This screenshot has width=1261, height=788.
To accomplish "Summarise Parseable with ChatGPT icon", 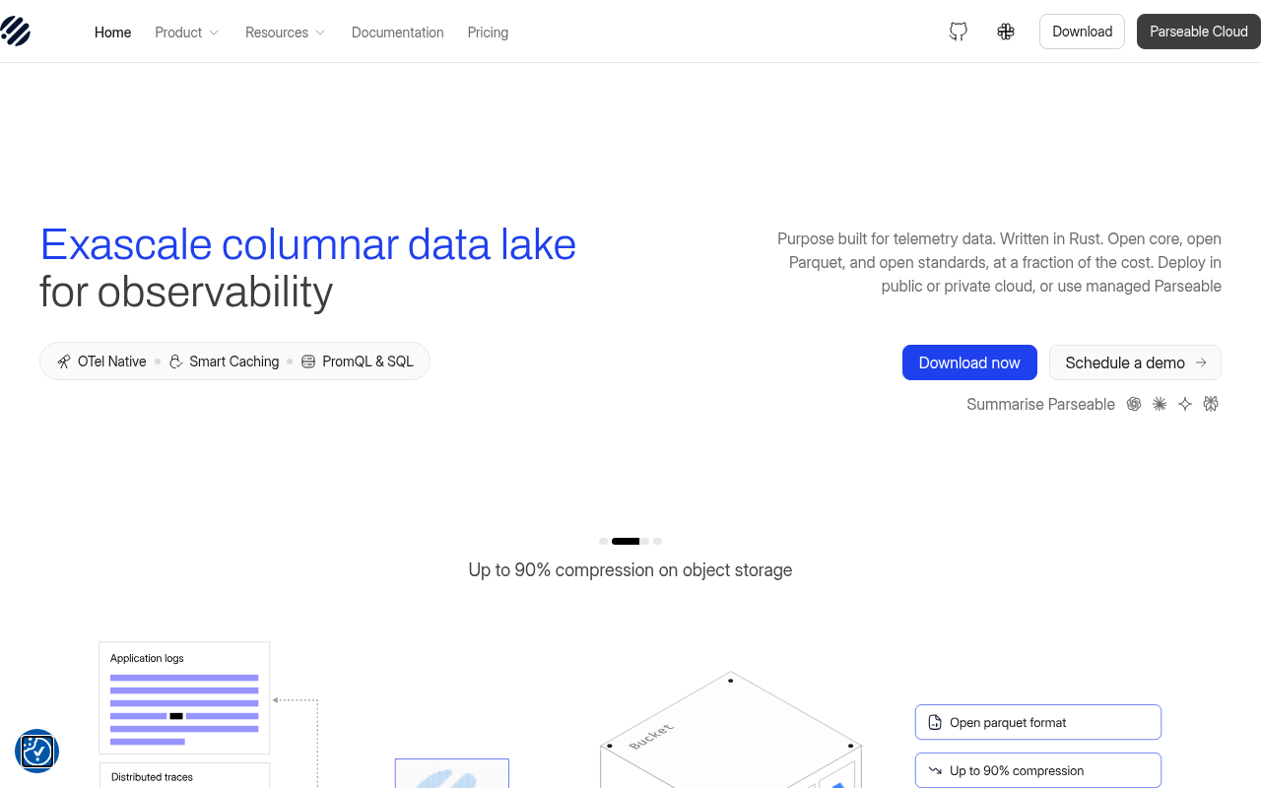I will (x=1134, y=404).
